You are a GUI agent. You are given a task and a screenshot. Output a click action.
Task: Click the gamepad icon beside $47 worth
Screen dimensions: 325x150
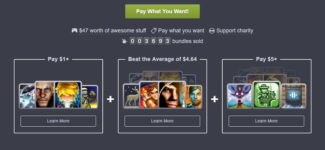pos(74,31)
